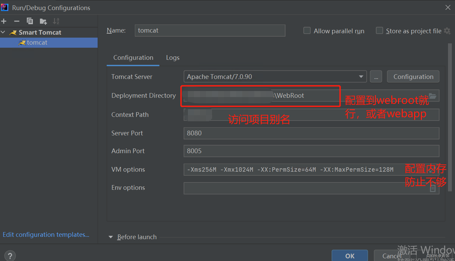Click the Name input field
The image size is (455, 261).
click(210, 30)
